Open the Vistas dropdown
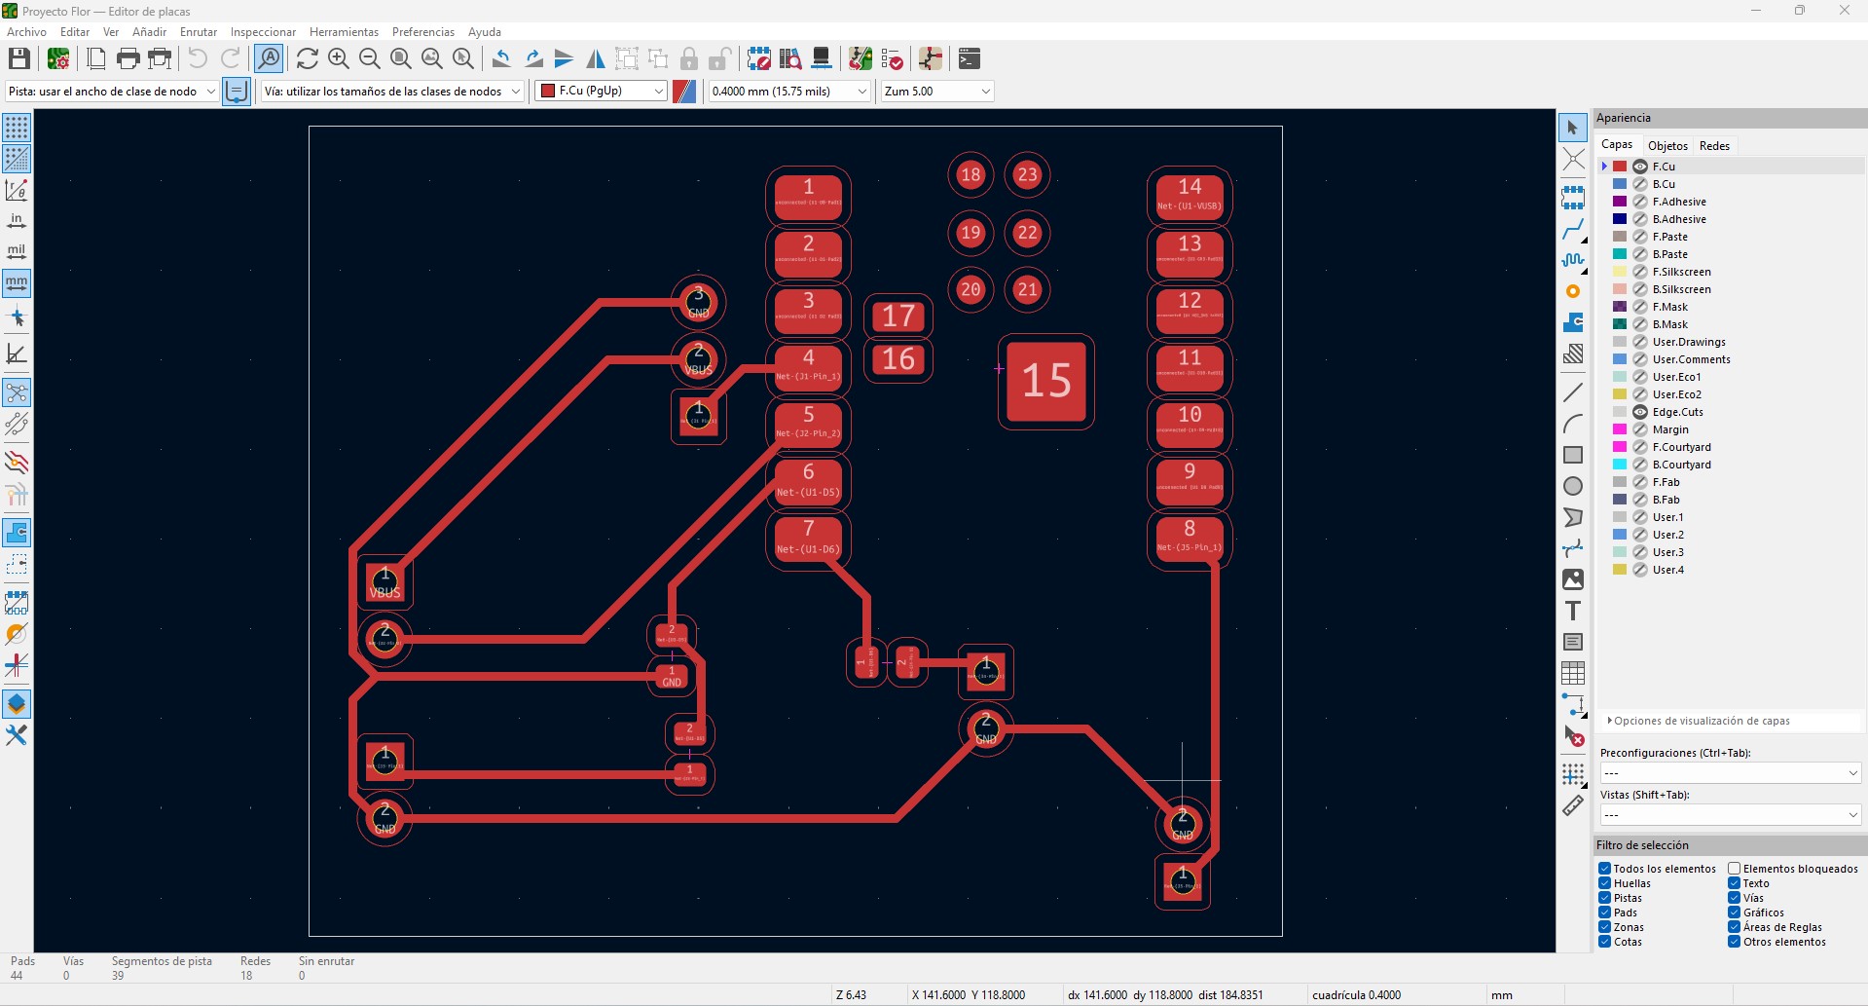1868x1006 pixels. click(x=1730, y=814)
